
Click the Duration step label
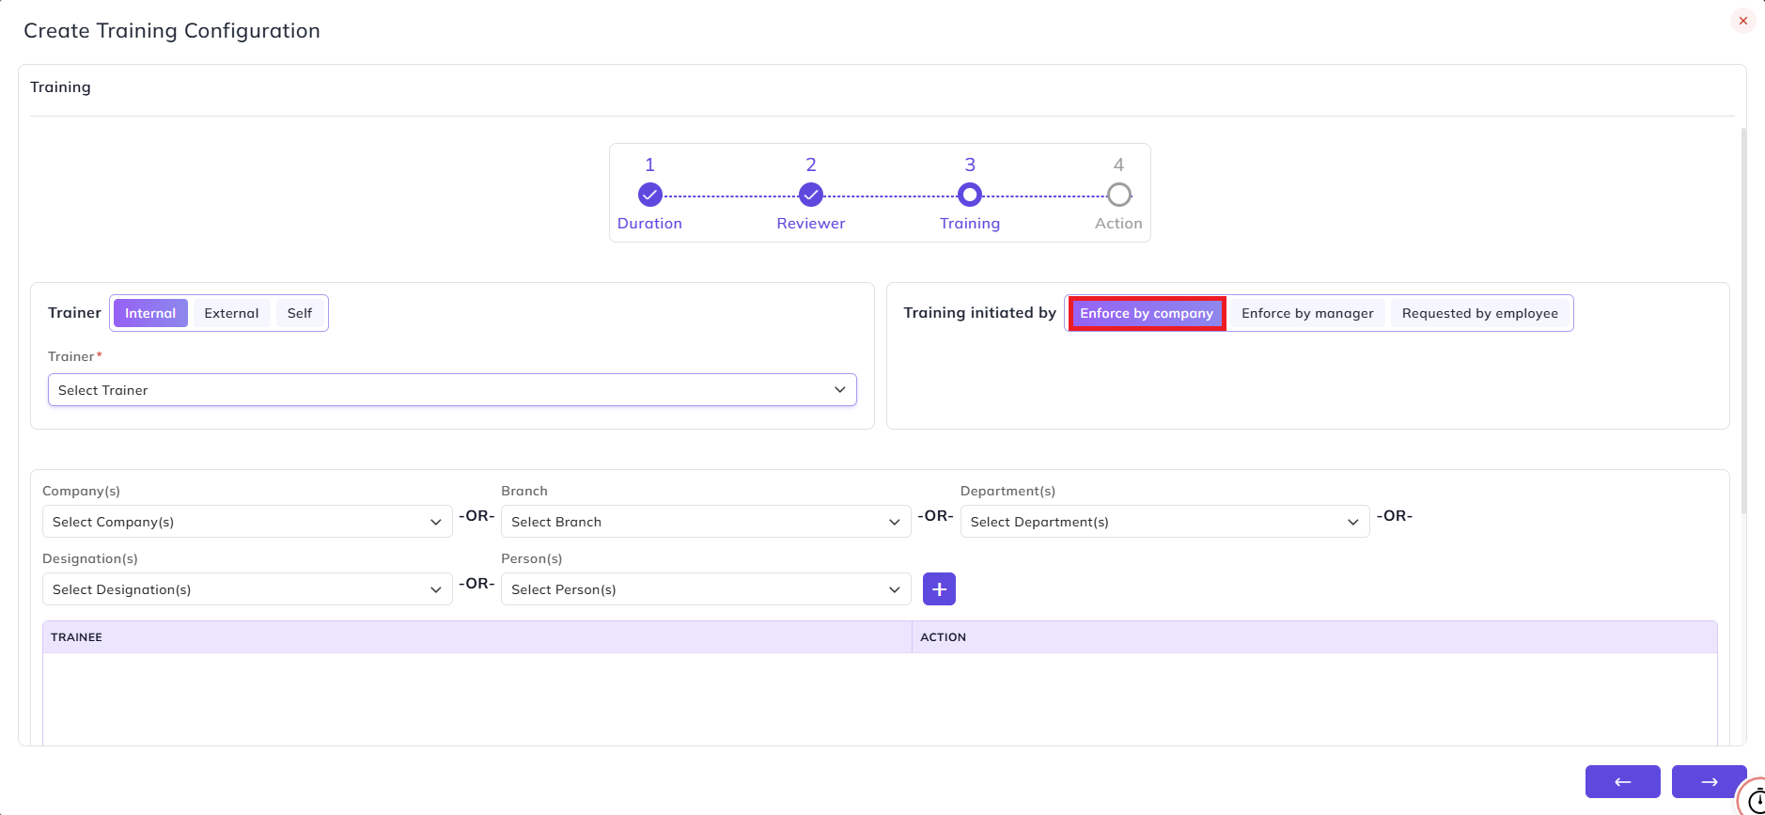[x=649, y=224]
